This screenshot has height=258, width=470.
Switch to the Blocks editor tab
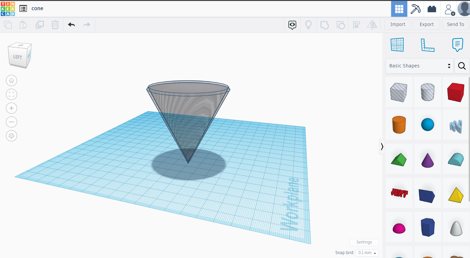415,9
